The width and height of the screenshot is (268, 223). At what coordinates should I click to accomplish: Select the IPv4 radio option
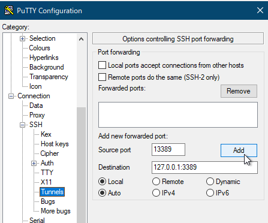pyautogui.click(x=156, y=193)
